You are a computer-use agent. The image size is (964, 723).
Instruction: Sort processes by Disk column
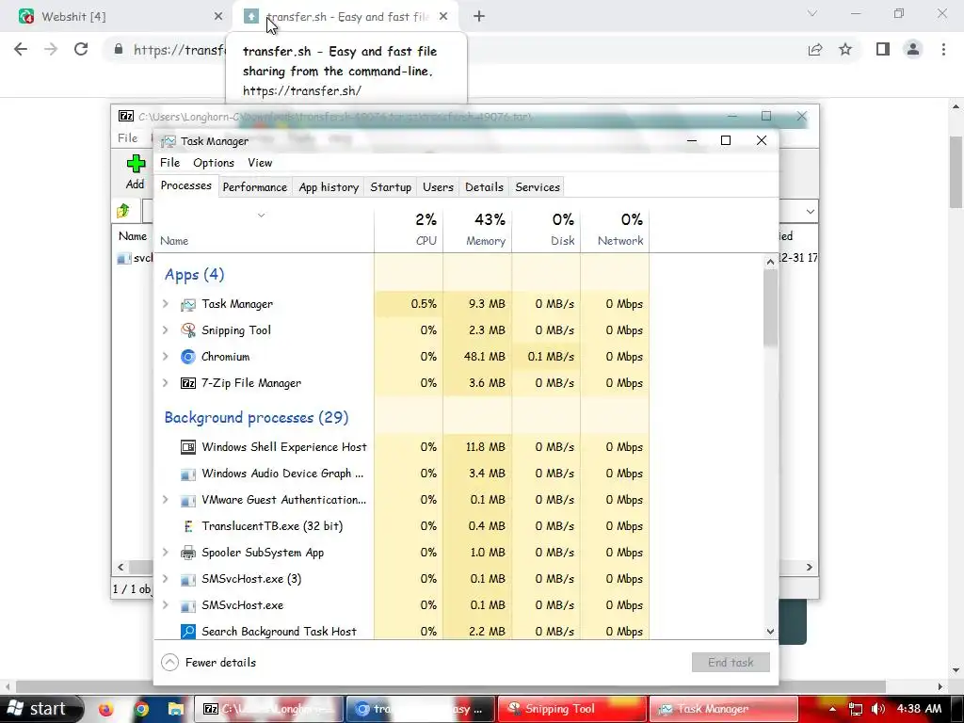[x=547, y=230]
